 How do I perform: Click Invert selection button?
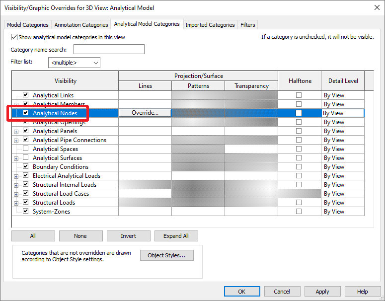128,236
